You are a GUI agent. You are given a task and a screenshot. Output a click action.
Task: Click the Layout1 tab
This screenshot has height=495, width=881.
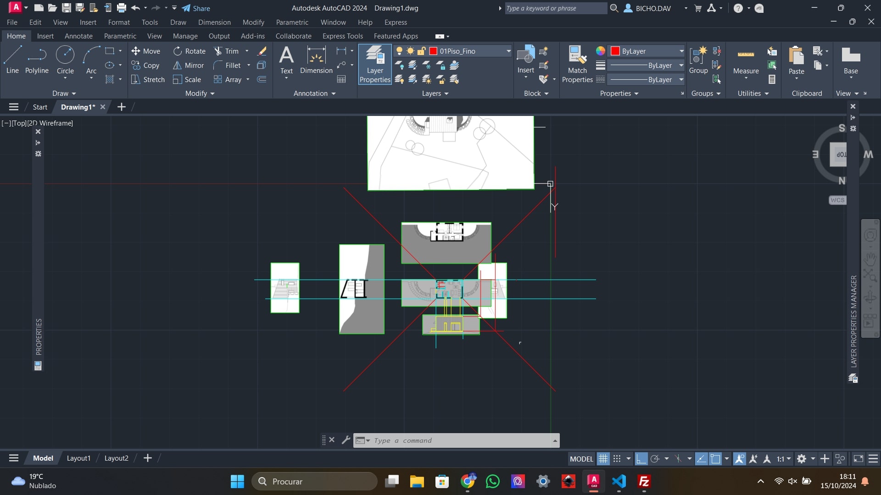[78, 458]
